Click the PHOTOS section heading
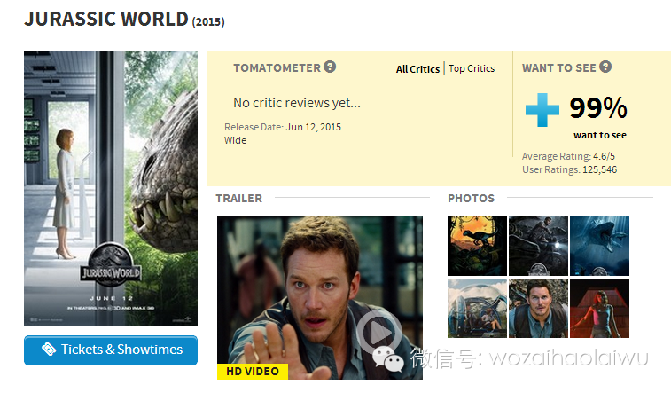 point(471,199)
